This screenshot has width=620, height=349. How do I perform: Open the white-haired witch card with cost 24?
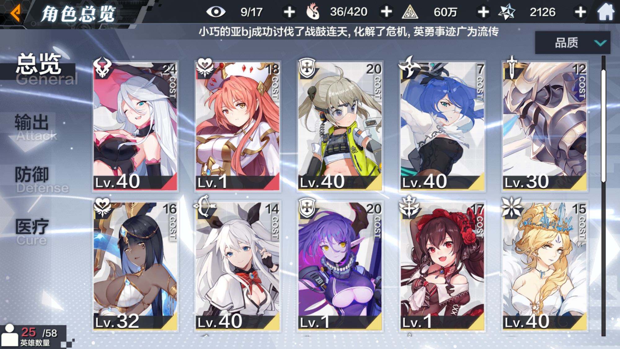135,126
